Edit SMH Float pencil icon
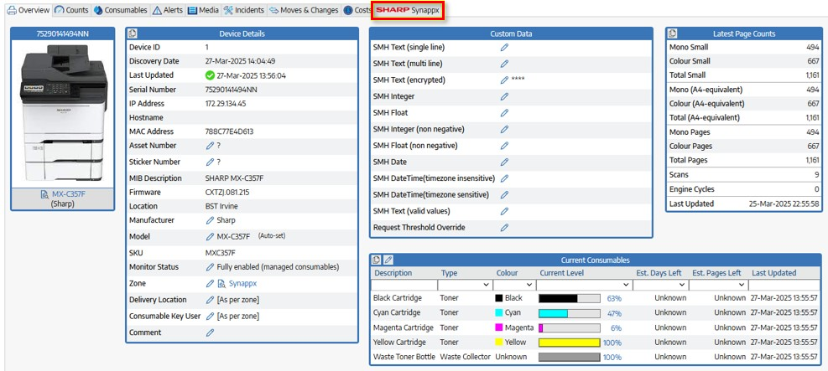The height and width of the screenshot is (371, 828). tap(504, 113)
